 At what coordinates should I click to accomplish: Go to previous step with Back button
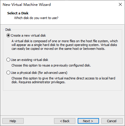pyautogui.click(x=65, y=121)
